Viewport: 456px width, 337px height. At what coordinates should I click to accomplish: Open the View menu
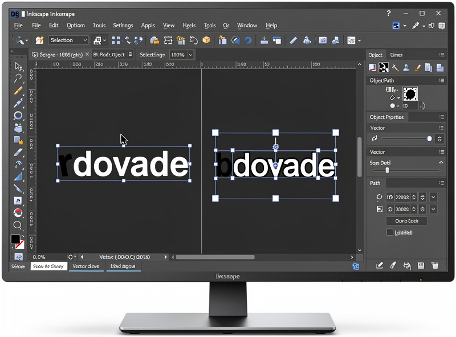(x=169, y=26)
